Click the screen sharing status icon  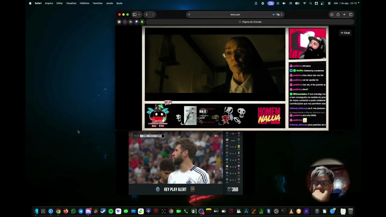coord(271,3)
